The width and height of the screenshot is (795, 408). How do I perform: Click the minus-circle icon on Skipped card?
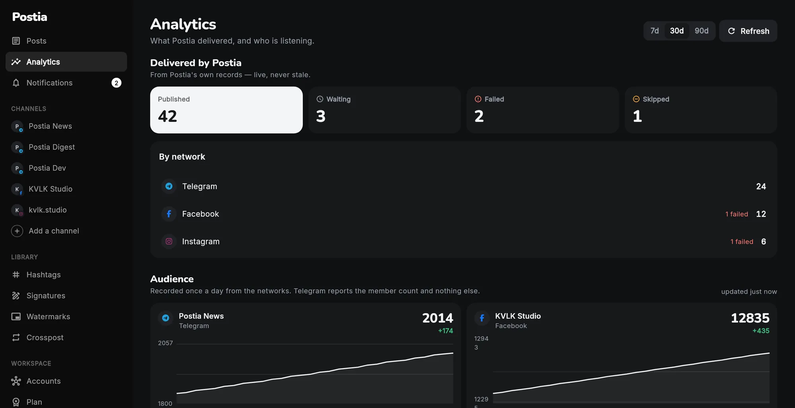click(636, 99)
